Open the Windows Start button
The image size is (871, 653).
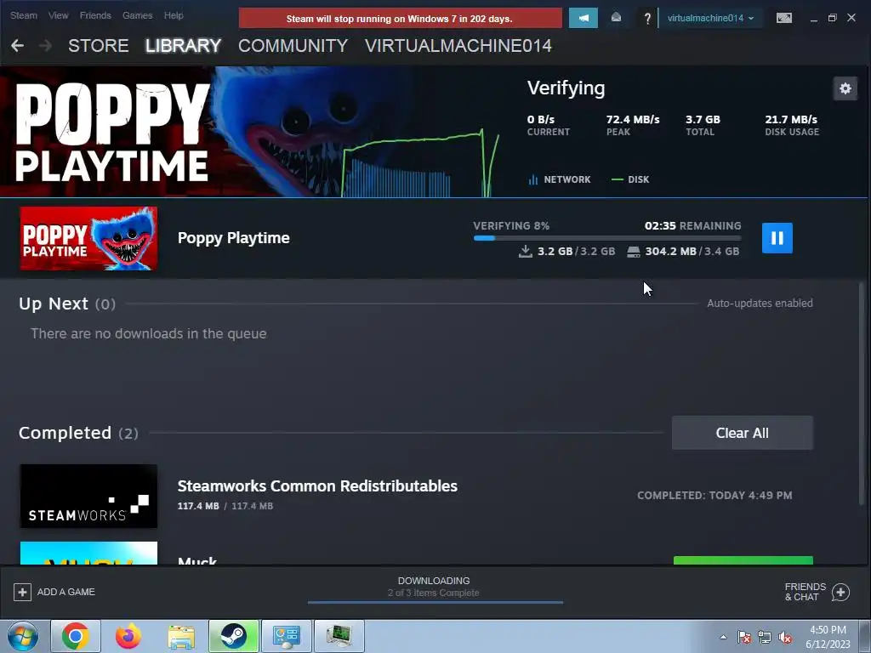[x=23, y=636]
